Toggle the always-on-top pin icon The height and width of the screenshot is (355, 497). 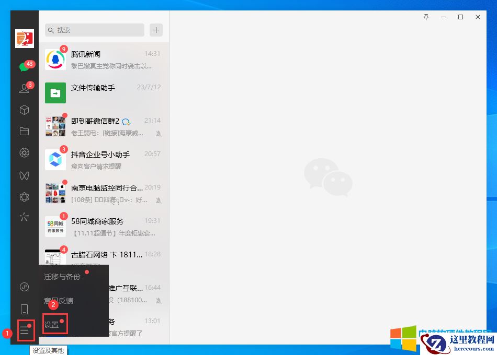tap(426, 17)
